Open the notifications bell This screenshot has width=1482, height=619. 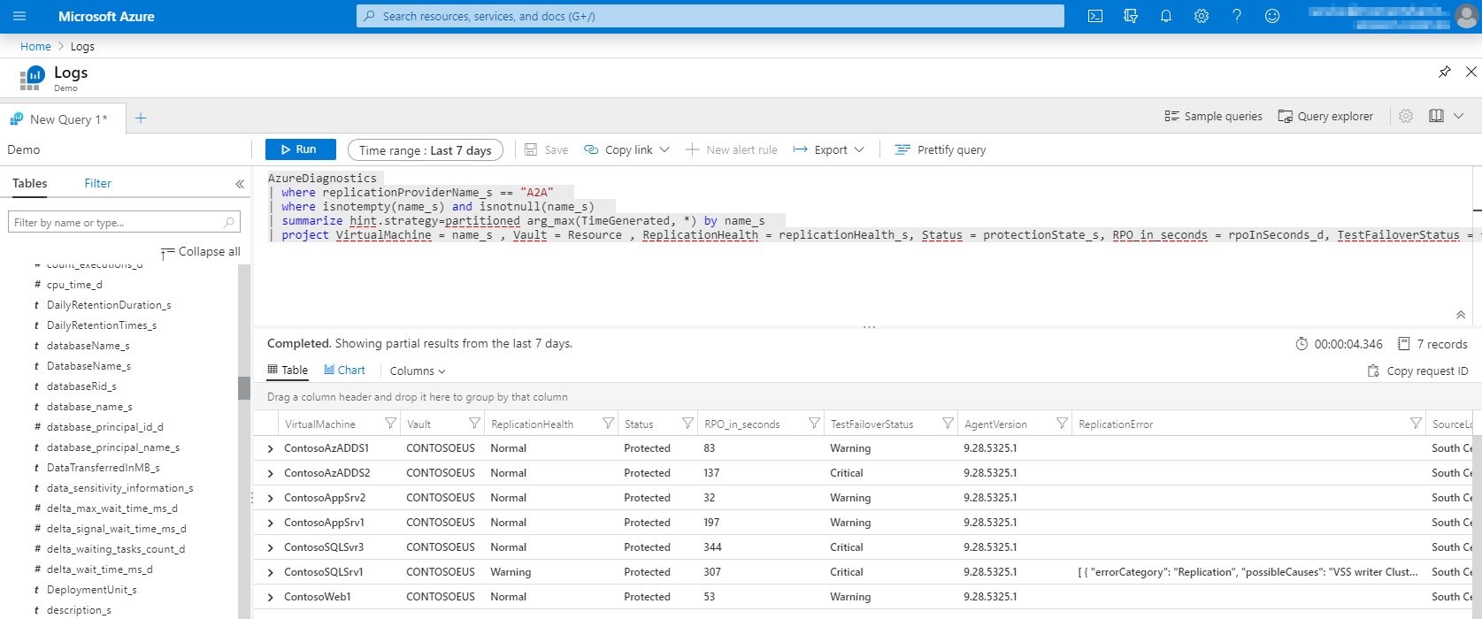click(1166, 16)
